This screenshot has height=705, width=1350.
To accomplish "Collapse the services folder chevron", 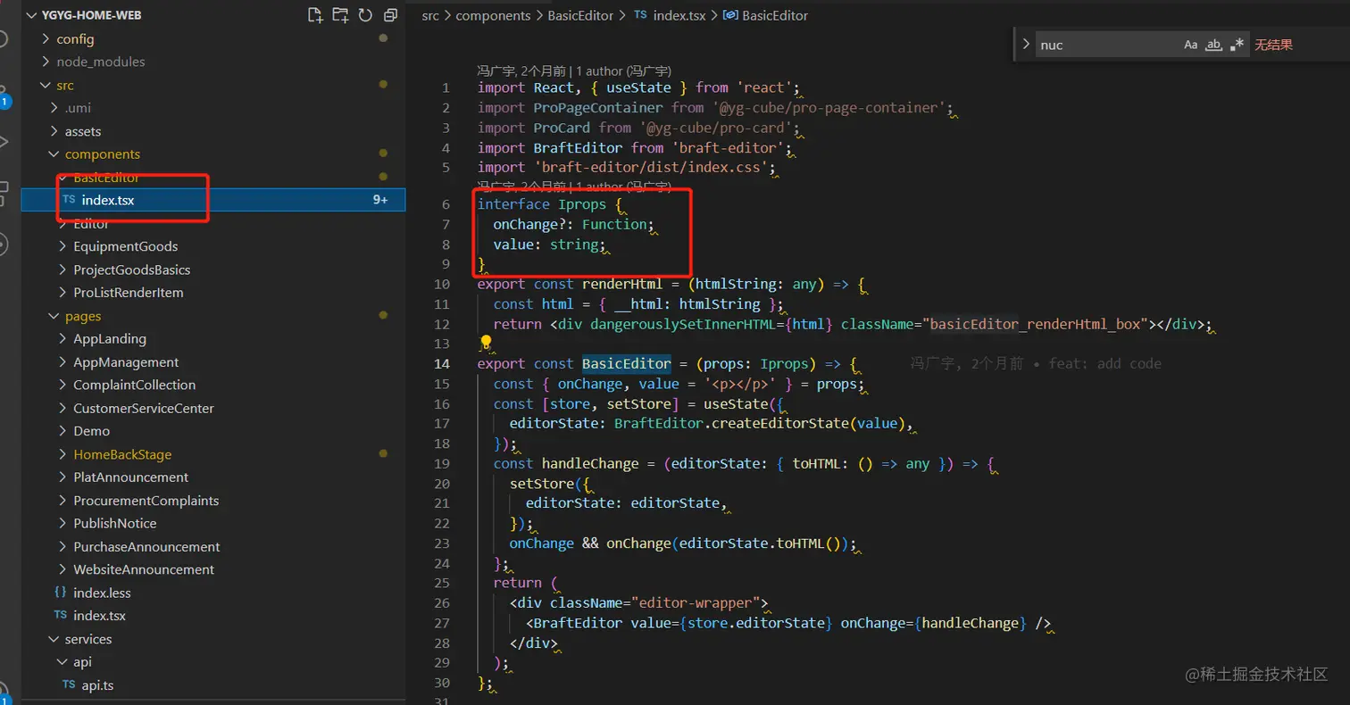I will [x=54, y=640].
